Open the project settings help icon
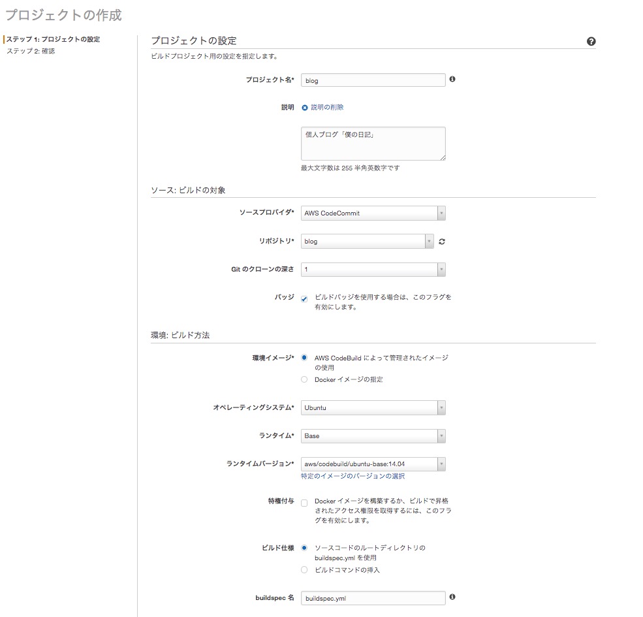 click(591, 40)
